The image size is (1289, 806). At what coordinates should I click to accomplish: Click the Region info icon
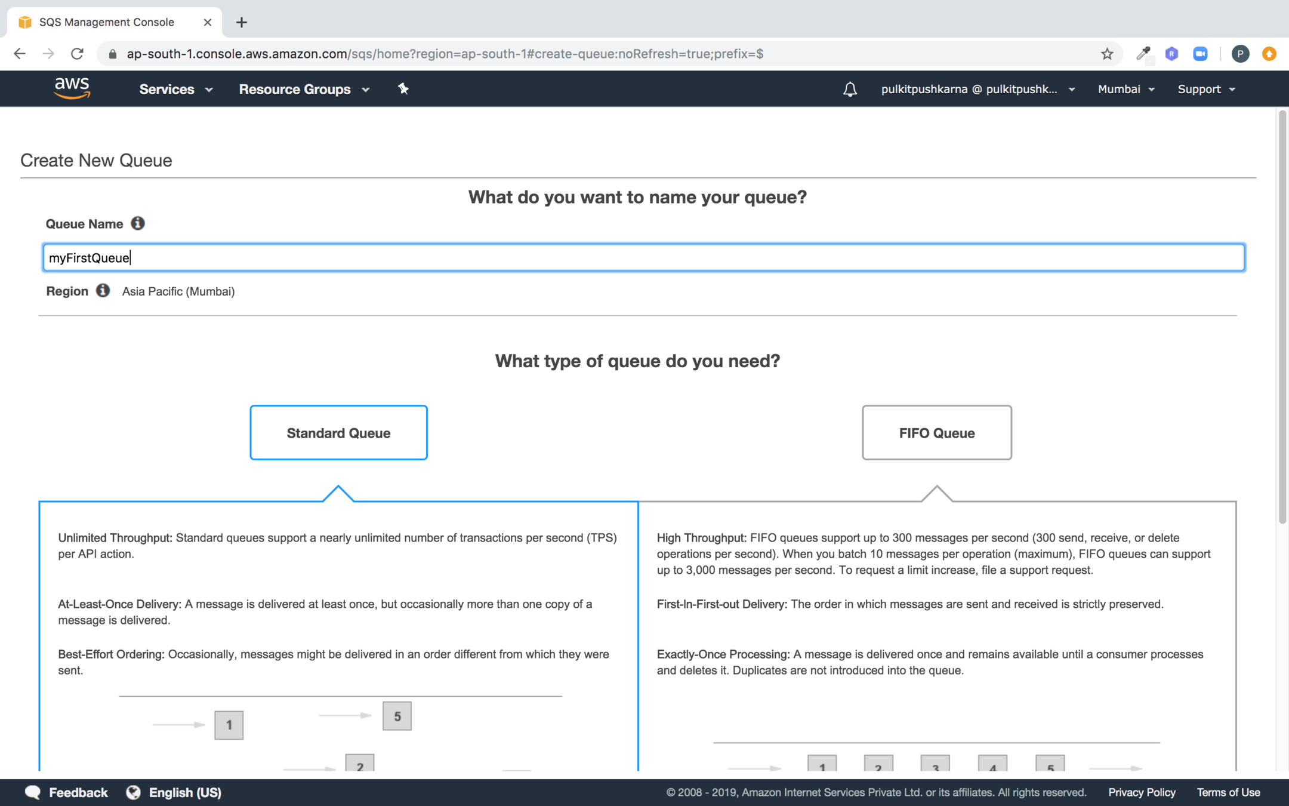click(103, 291)
